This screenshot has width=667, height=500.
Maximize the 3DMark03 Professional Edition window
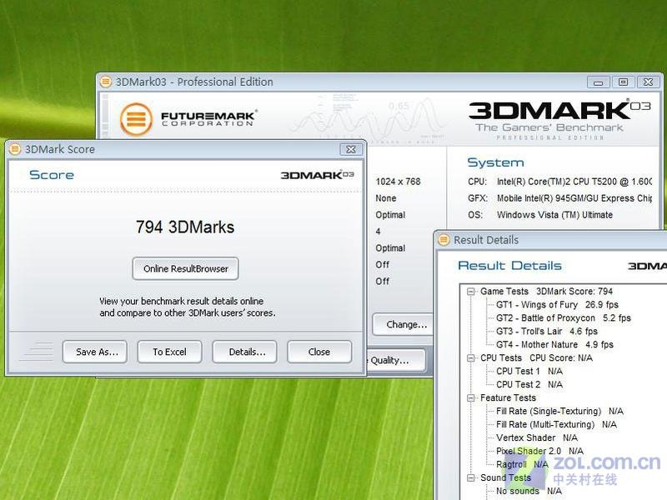click(623, 82)
